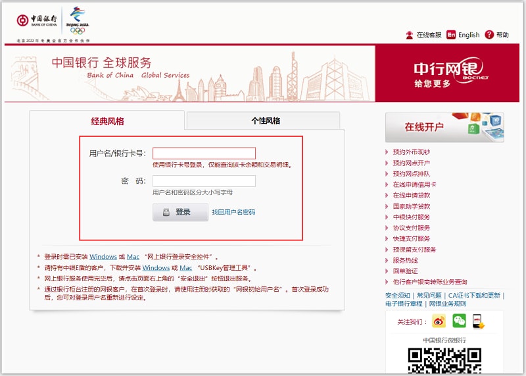Click the red En language icon

451,35
